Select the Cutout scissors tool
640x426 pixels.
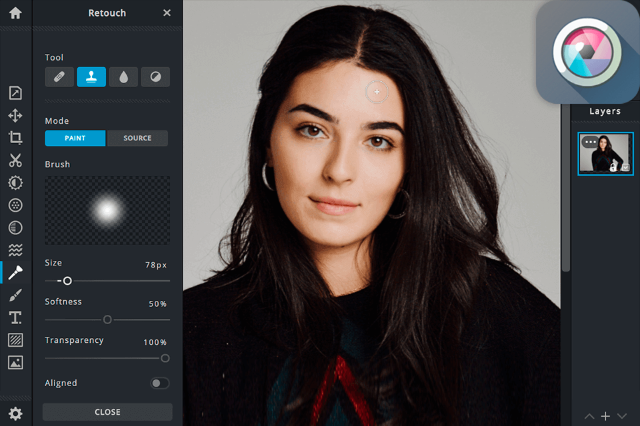point(15,160)
